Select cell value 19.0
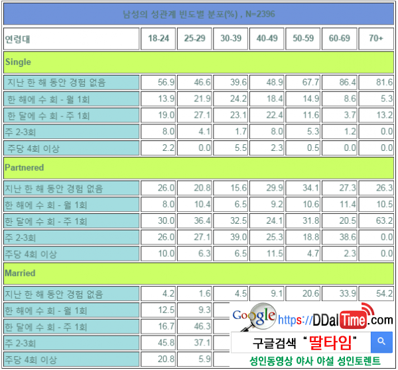The image size is (398, 370). 159,115
